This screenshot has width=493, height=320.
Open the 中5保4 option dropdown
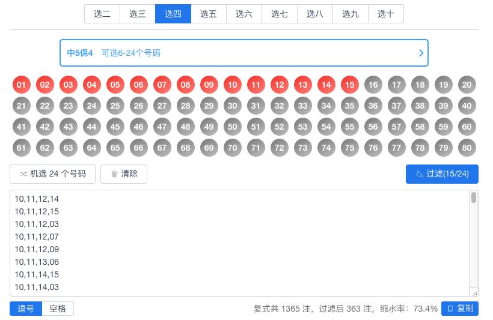coord(244,53)
